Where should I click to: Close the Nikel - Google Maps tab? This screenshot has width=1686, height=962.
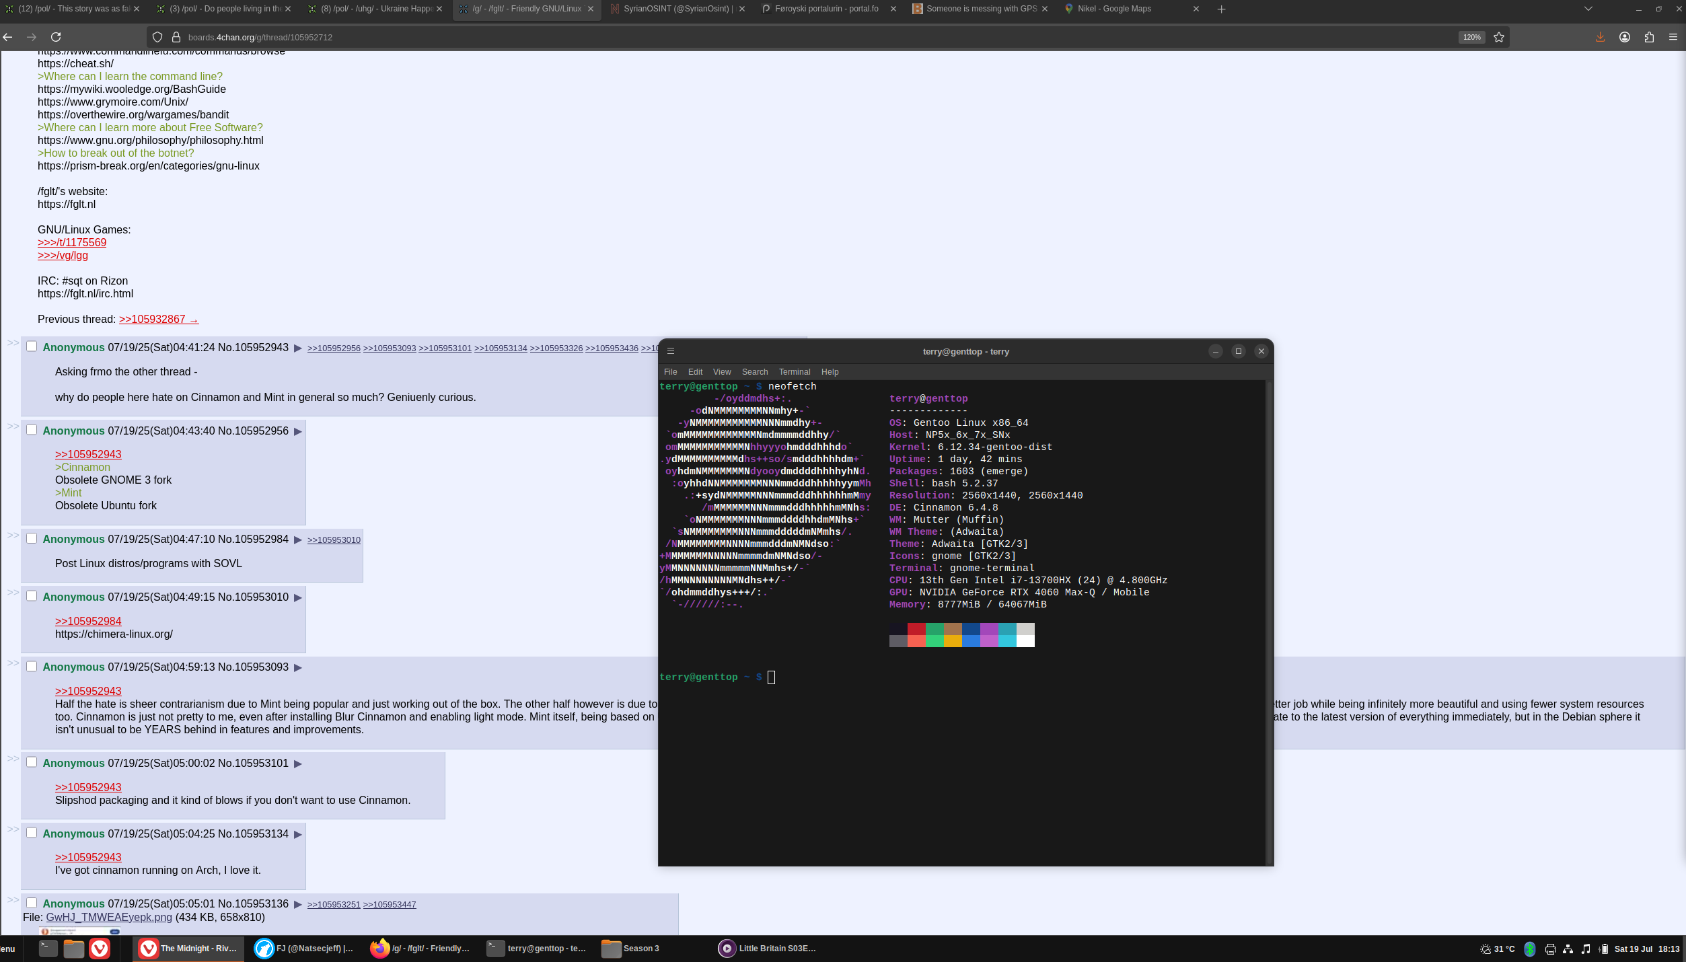click(1196, 9)
